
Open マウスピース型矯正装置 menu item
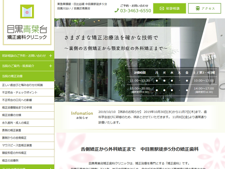(x=27, y=145)
